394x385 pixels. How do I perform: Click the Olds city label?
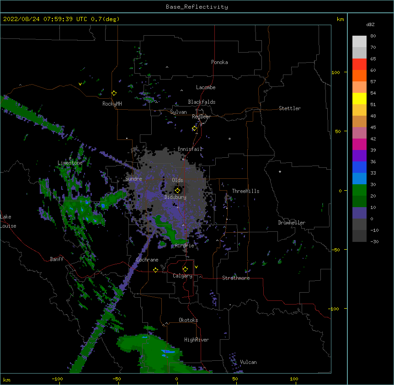coord(177,180)
